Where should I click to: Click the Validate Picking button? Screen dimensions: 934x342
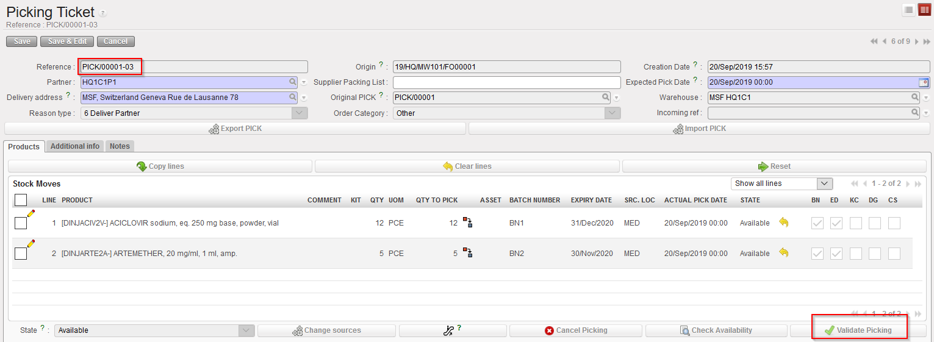coord(858,330)
